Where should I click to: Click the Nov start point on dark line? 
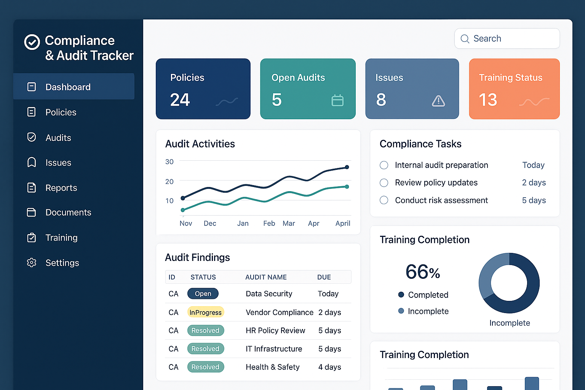pyautogui.click(x=183, y=198)
